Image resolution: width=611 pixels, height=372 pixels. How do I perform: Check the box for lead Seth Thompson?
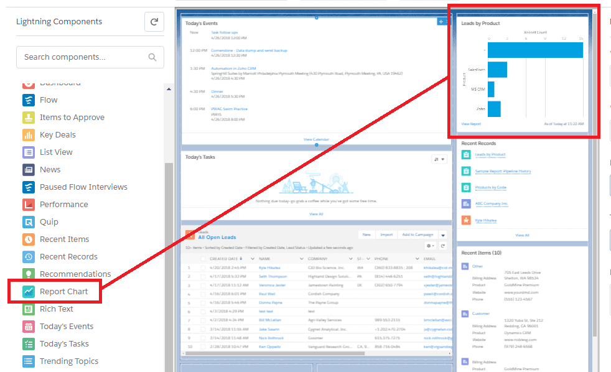coord(203,277)
